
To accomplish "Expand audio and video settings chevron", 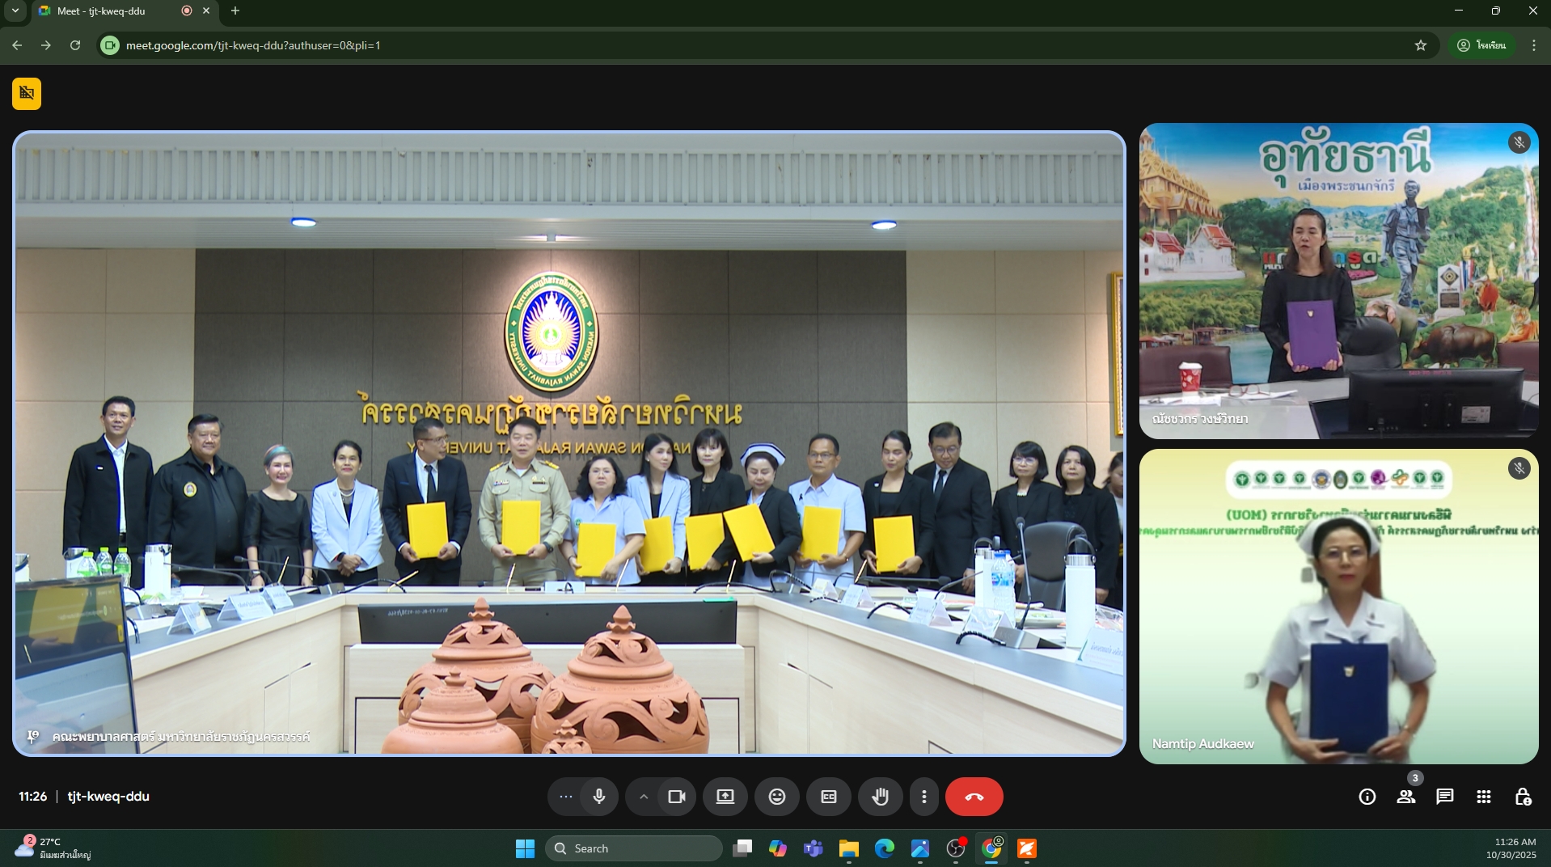I will pyautogui.click(x=644, y=797).
